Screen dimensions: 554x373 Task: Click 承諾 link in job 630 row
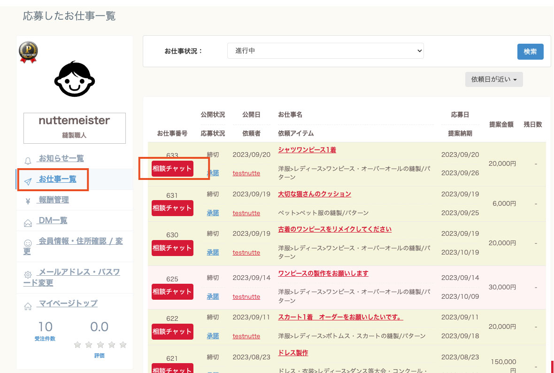[x=213, y=252]
